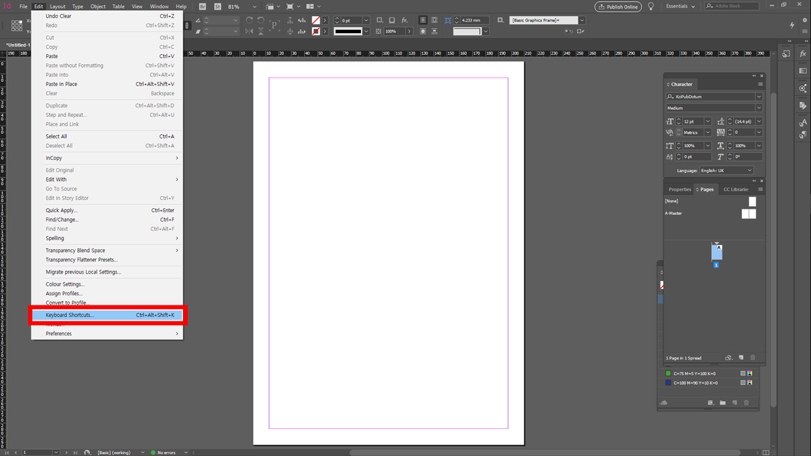The width and height of the screenshot is (811, 456).
Task: Open Adobe Bridge via the Br icon
Action: (203, 6)
